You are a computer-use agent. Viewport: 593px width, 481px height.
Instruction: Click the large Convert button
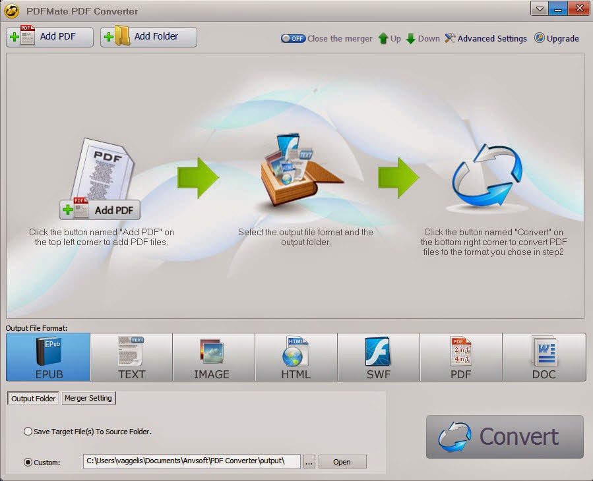point(505,437)
